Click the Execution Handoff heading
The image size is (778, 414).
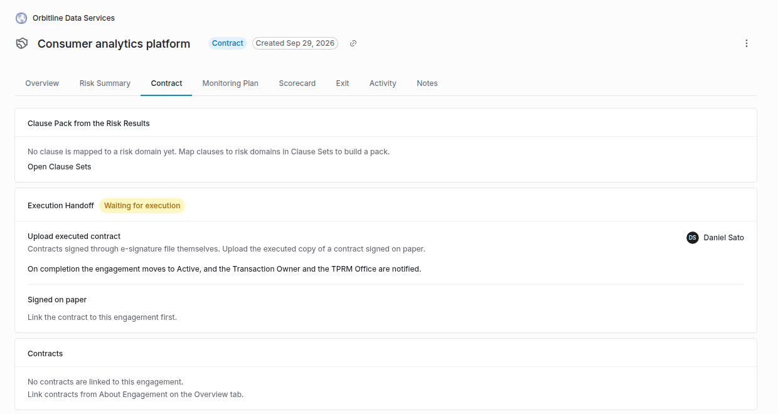tap(61, 206)
